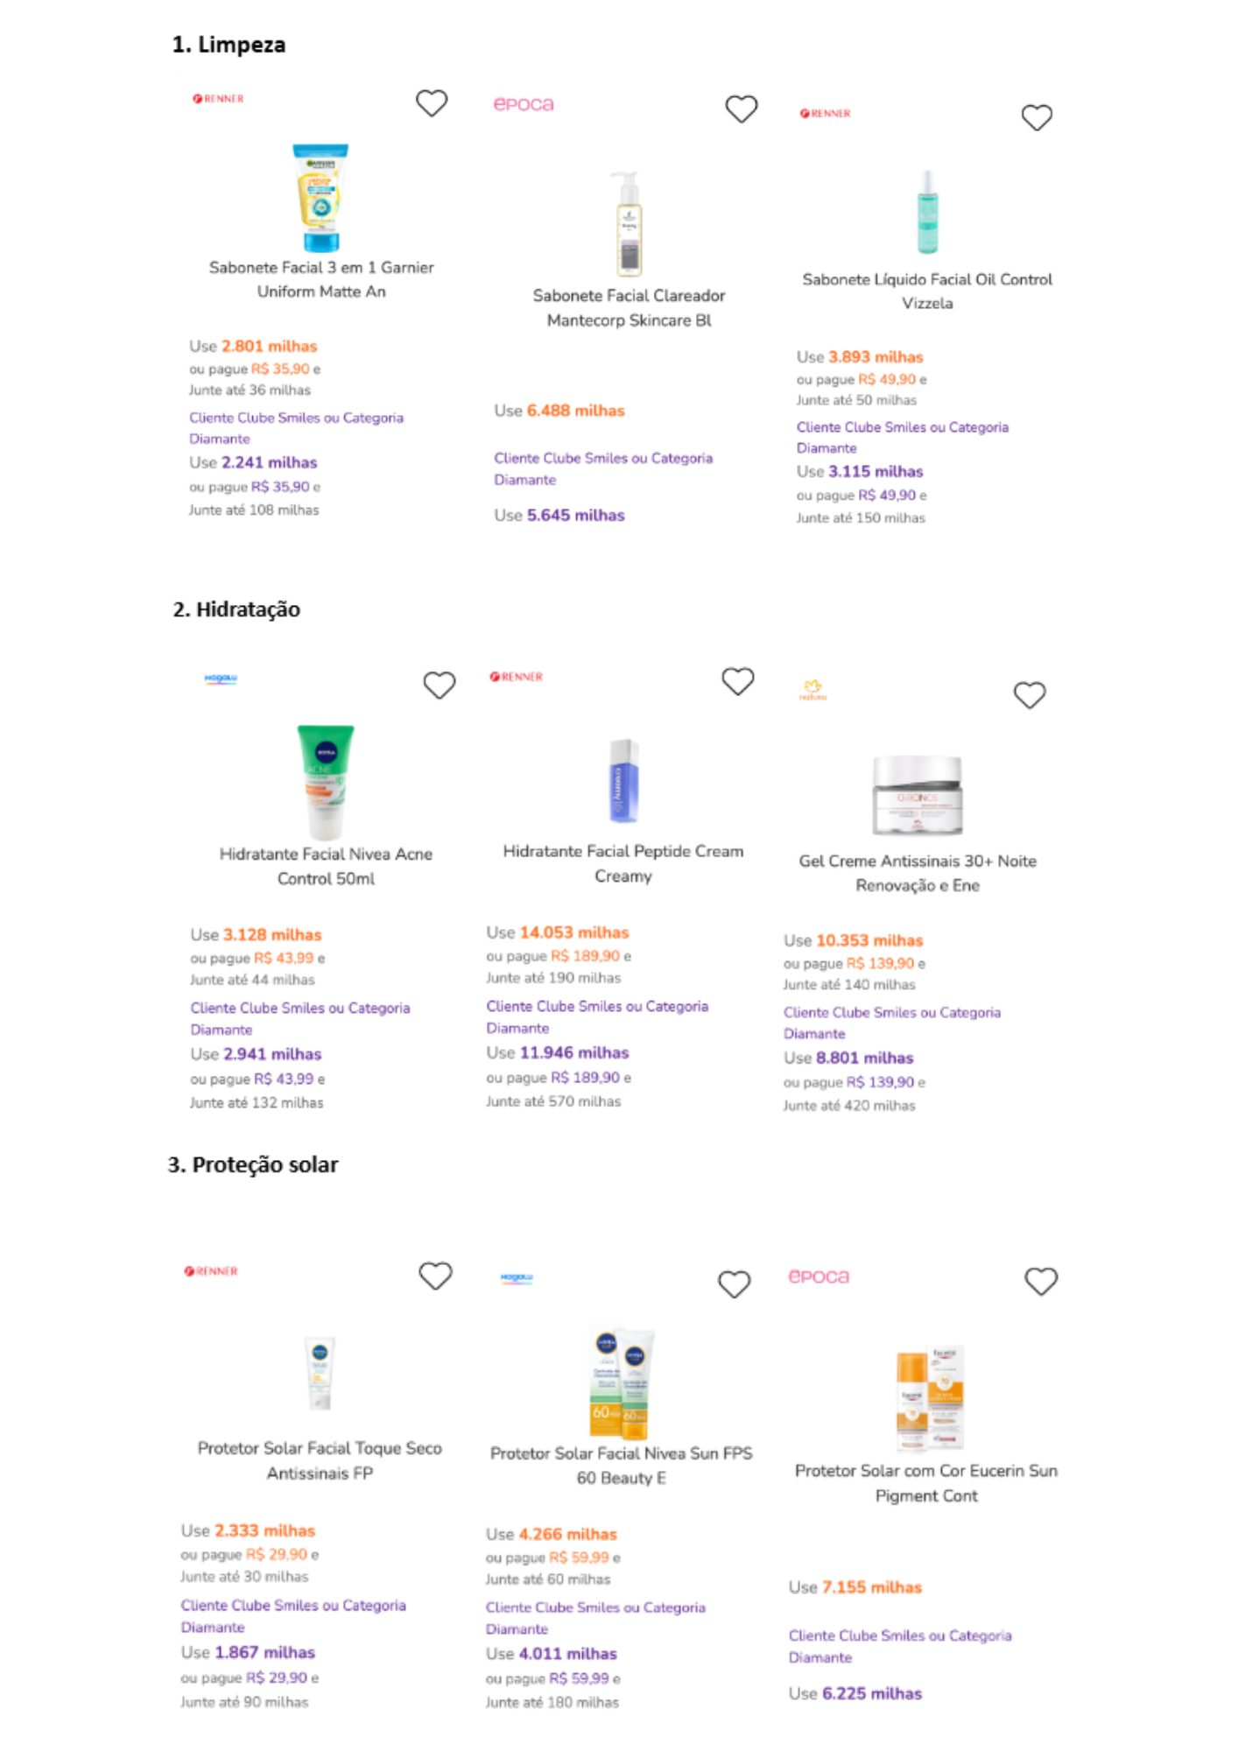Toggle heart for Vizzela Oil Control soap
The height and width of the screenshot is (1751, 1238).
[x=1037, y=117]
